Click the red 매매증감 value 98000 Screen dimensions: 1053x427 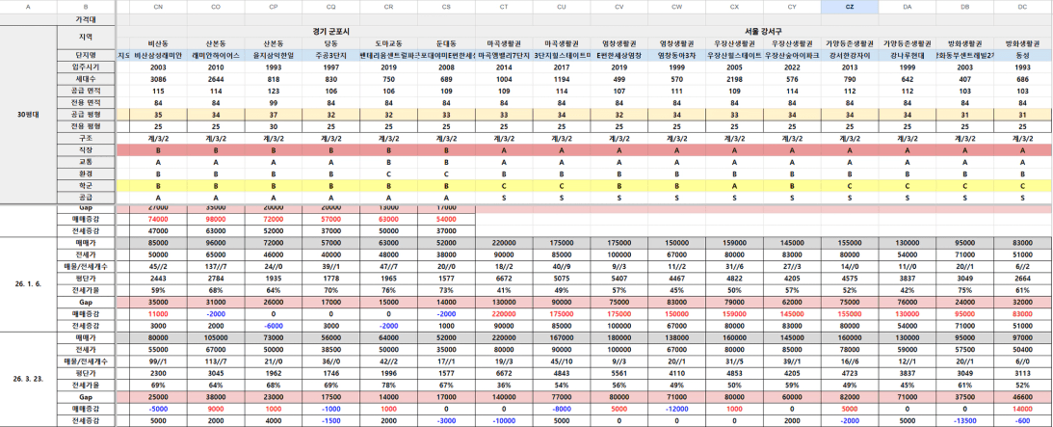tap(215, 220)
